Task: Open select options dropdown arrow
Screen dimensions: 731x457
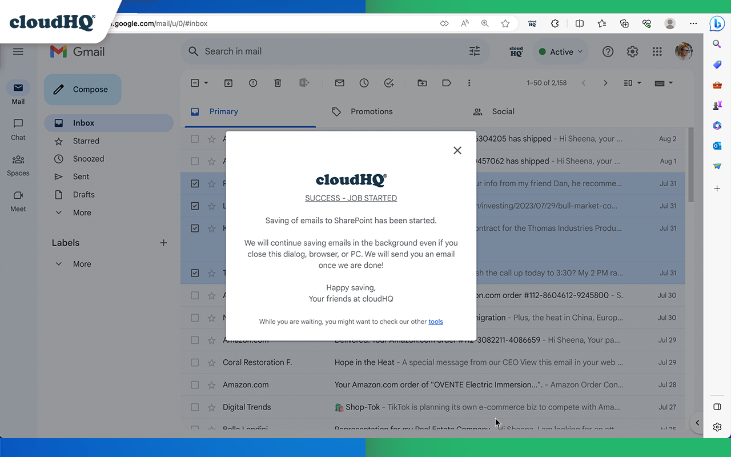Action: click(206, 83)
